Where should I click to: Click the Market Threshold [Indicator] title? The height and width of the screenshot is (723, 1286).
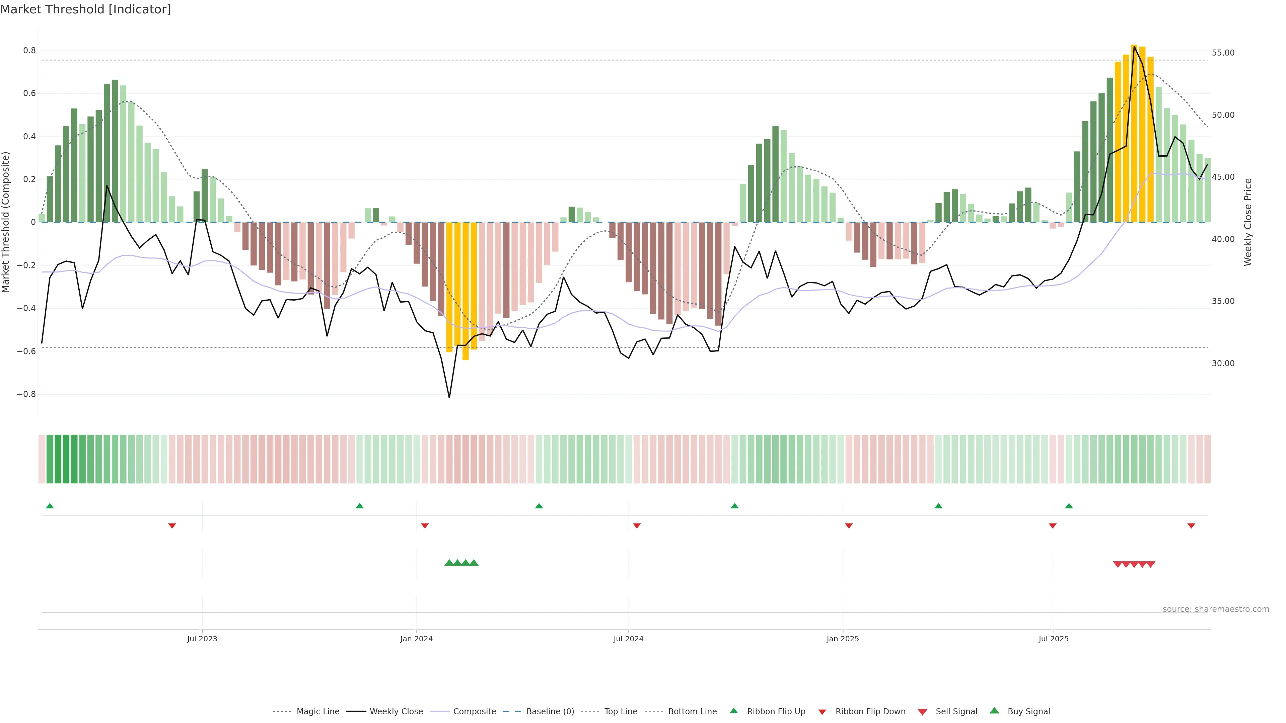point(85,9)
